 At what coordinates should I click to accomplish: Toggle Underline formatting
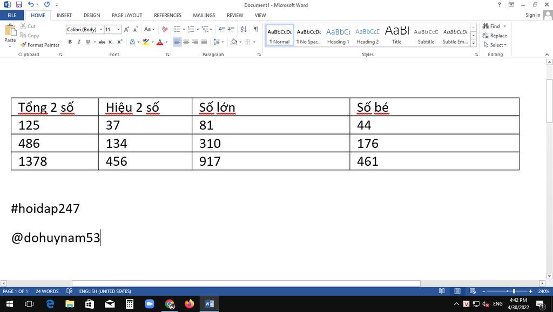coord(88,42)
